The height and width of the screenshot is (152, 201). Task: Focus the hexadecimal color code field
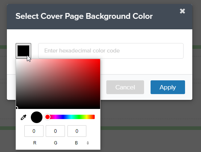tap(111, 51)
